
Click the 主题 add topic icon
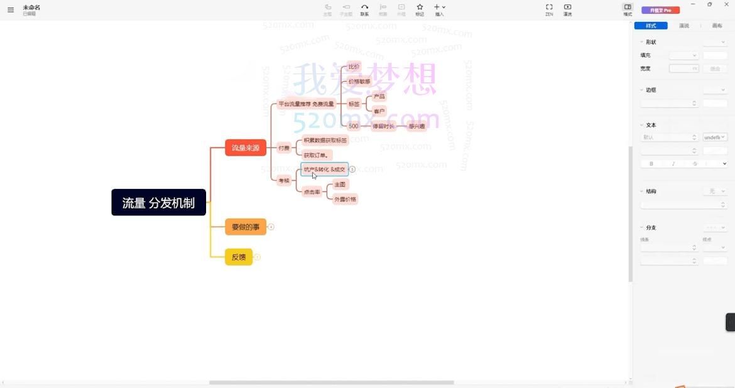click(327, 9)
